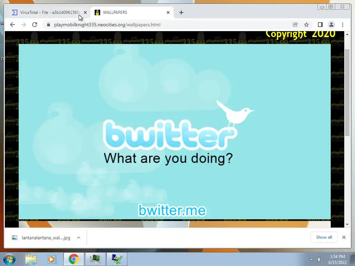Screen dimensions: 355x266
Task: Bookmark this page with the star icon
Action: tap(306, 25)
